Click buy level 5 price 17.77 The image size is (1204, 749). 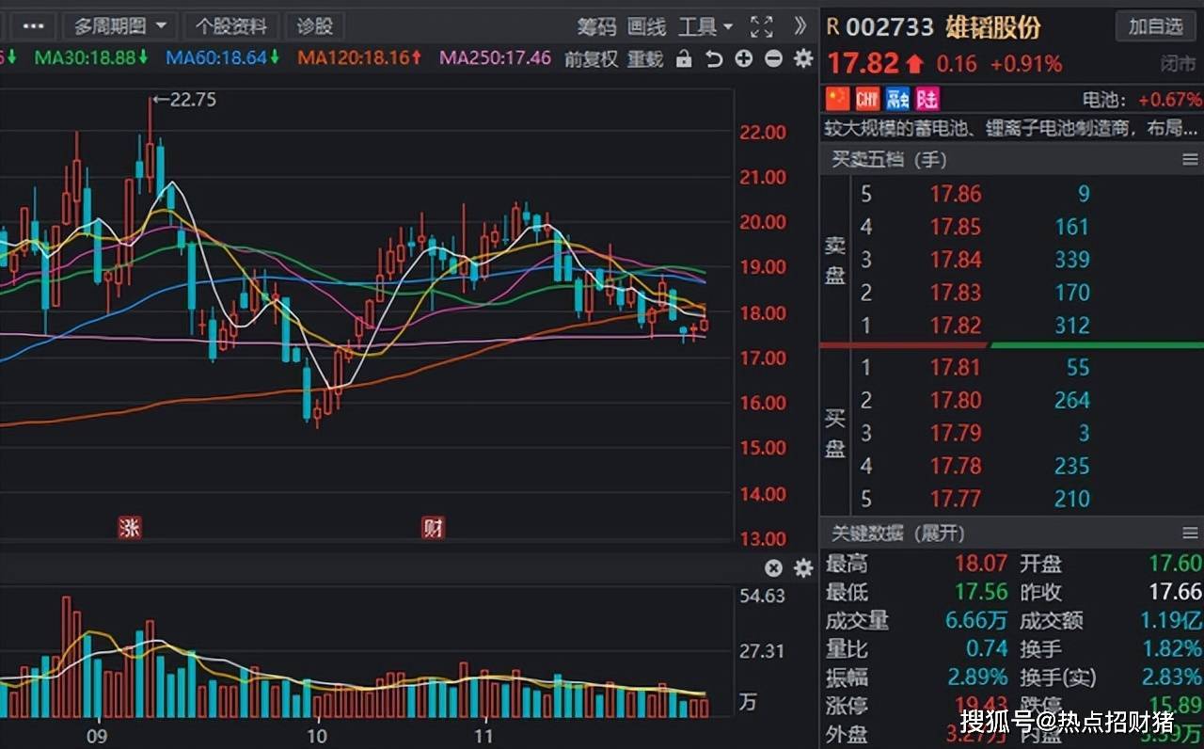(956, 499)
